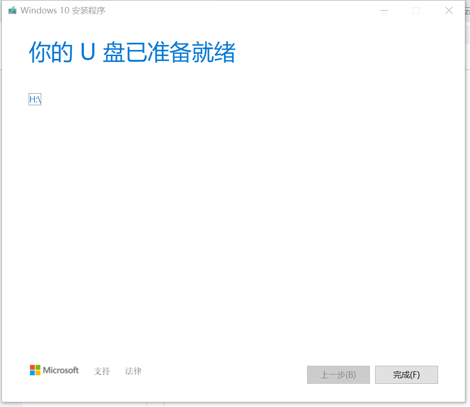The height and width of the screenshot is (407, 470).
Task: Open the 支持 support link
Action: (x=102, y=371)
